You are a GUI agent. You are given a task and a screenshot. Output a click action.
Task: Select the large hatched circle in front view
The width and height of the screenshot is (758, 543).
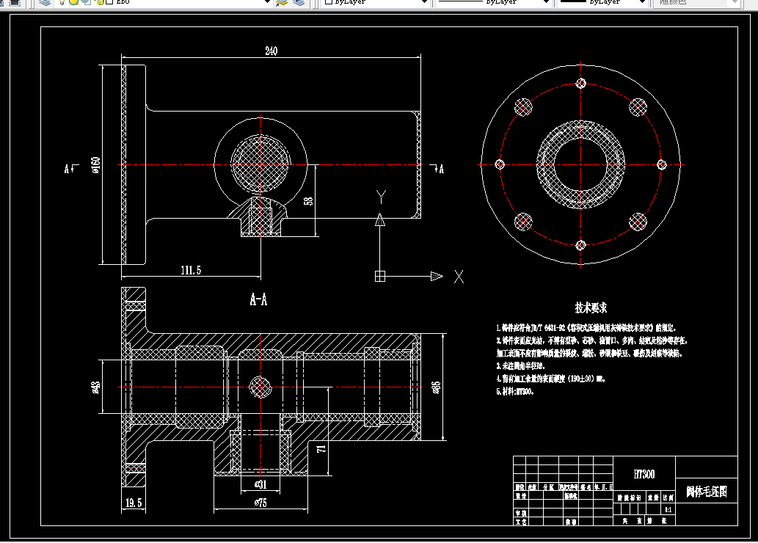[260, 165]
